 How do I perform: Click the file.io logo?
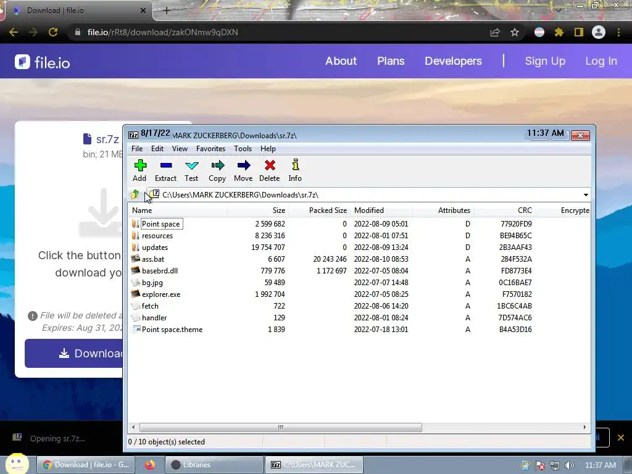tap(43, 62)
